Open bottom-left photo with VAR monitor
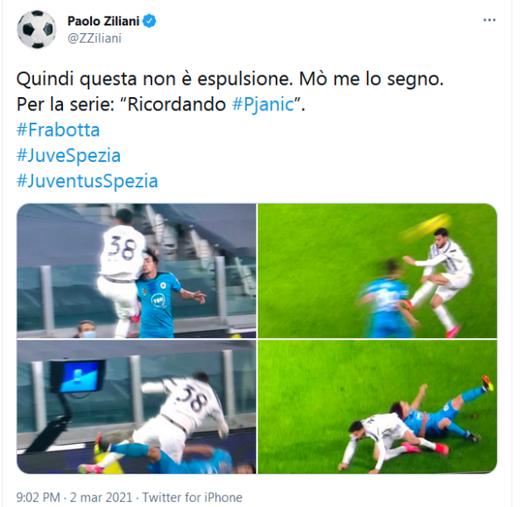 pos(136,407)
